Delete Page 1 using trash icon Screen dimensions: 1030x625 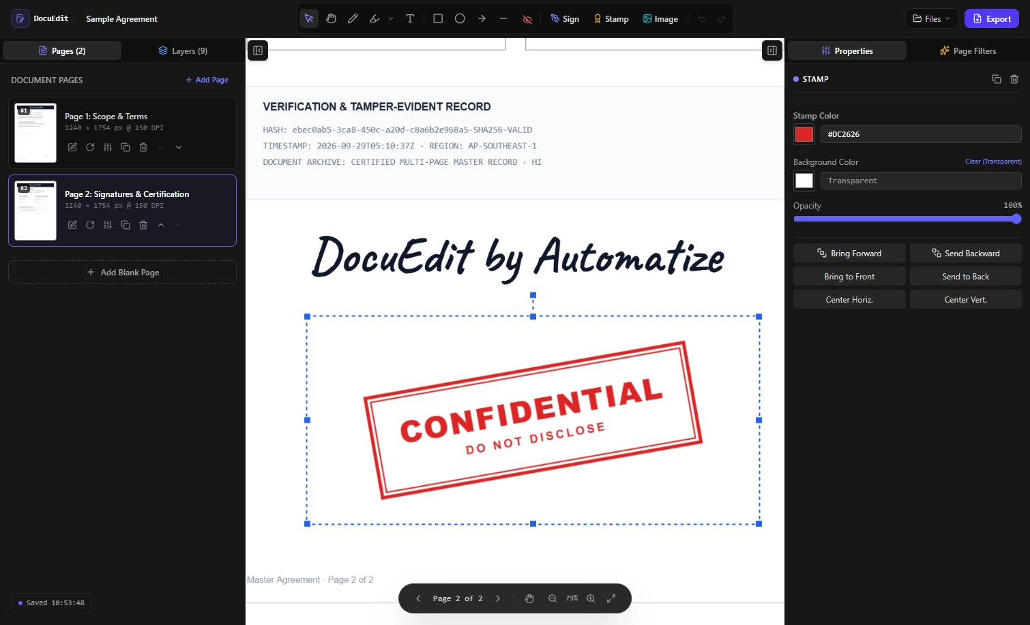tap(143, 147)
